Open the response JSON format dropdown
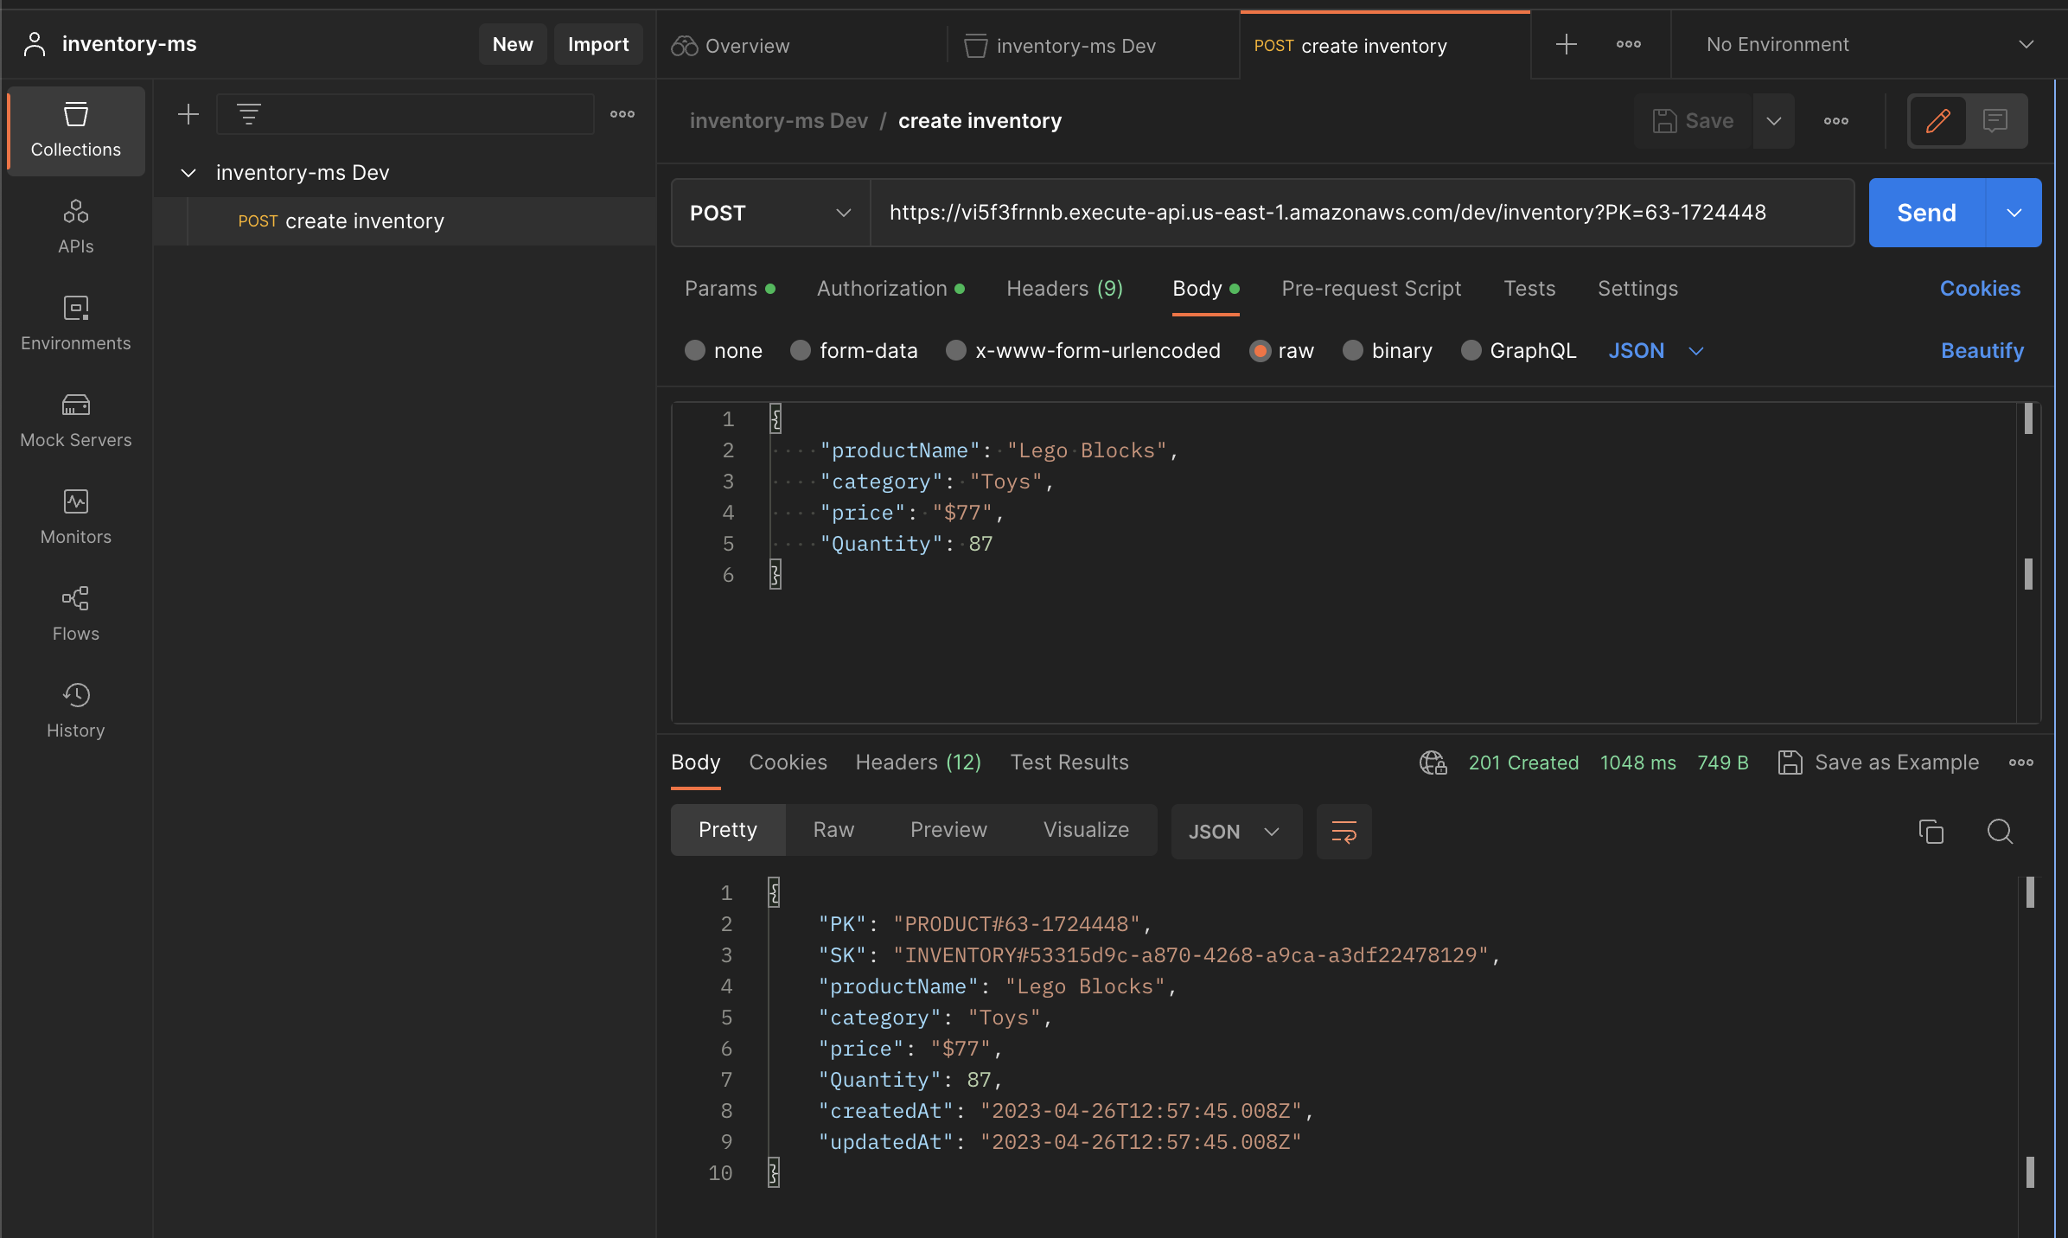Screen dimensions: 2068x1238 pyautogui.click(x=1236, y=832)
